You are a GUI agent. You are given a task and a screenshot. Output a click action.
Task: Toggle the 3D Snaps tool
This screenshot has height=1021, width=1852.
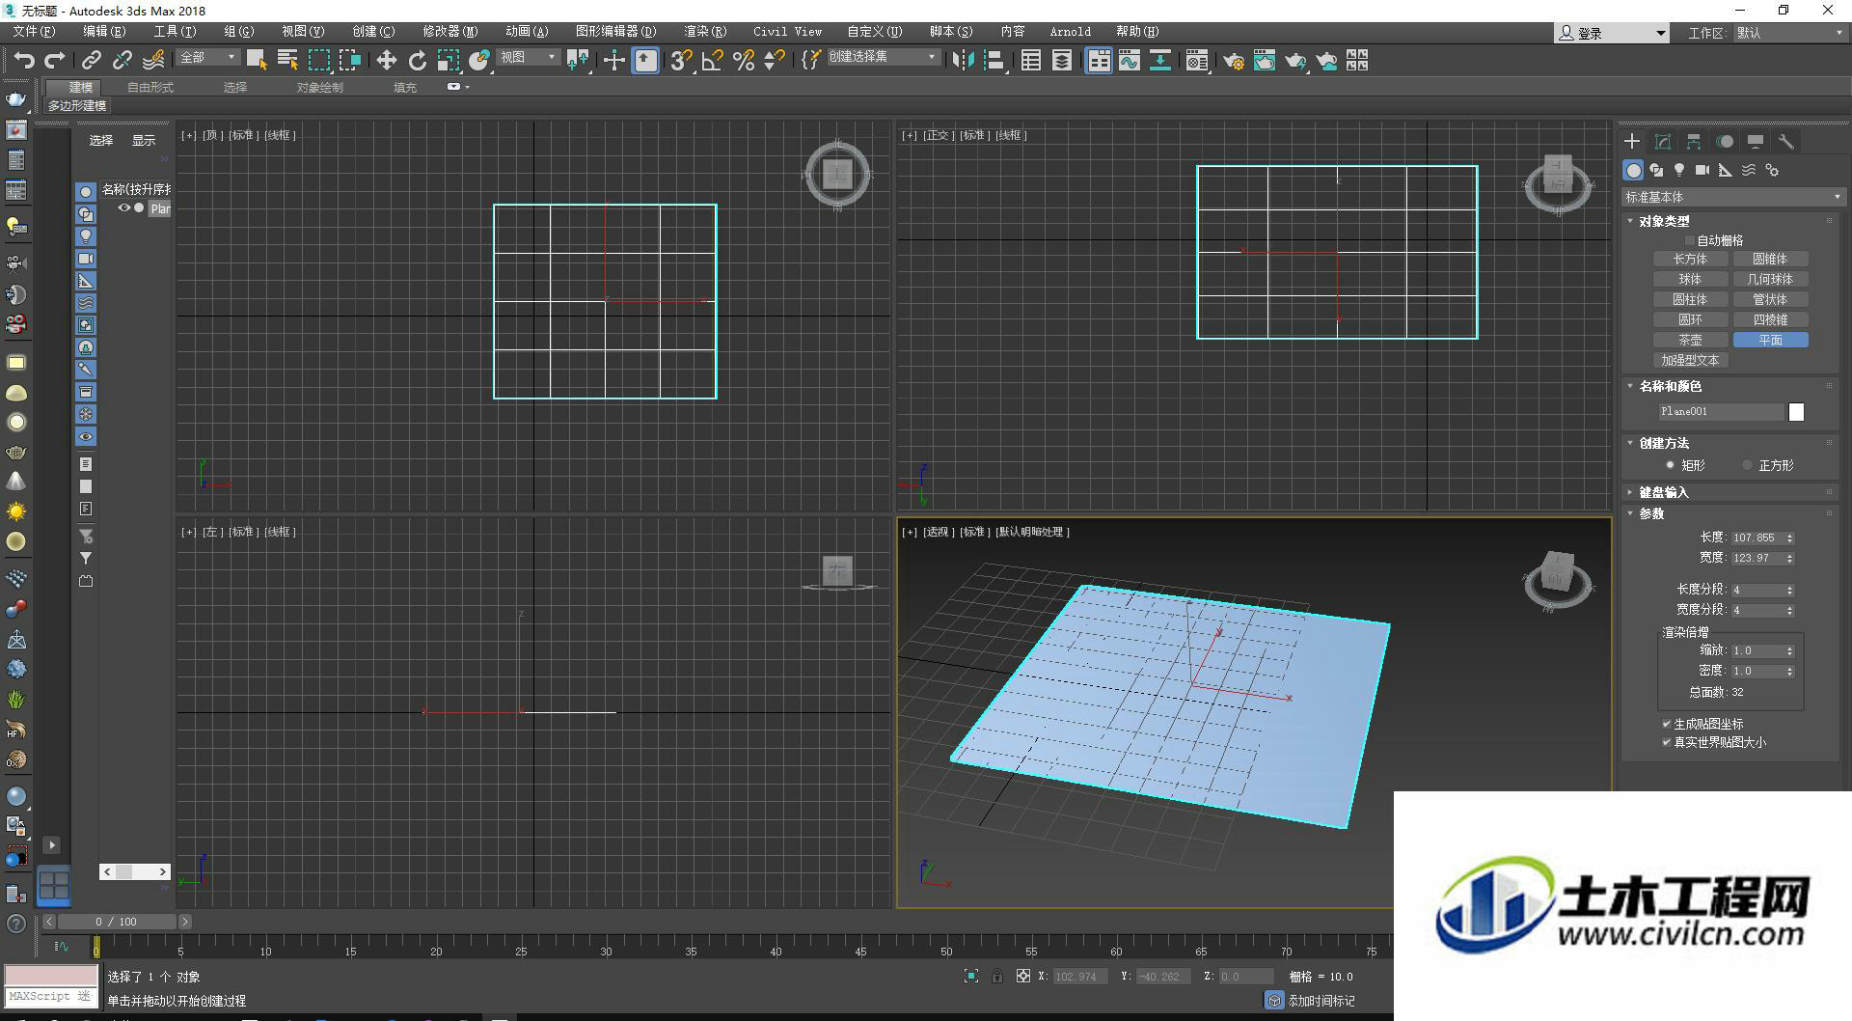(681, 61)
